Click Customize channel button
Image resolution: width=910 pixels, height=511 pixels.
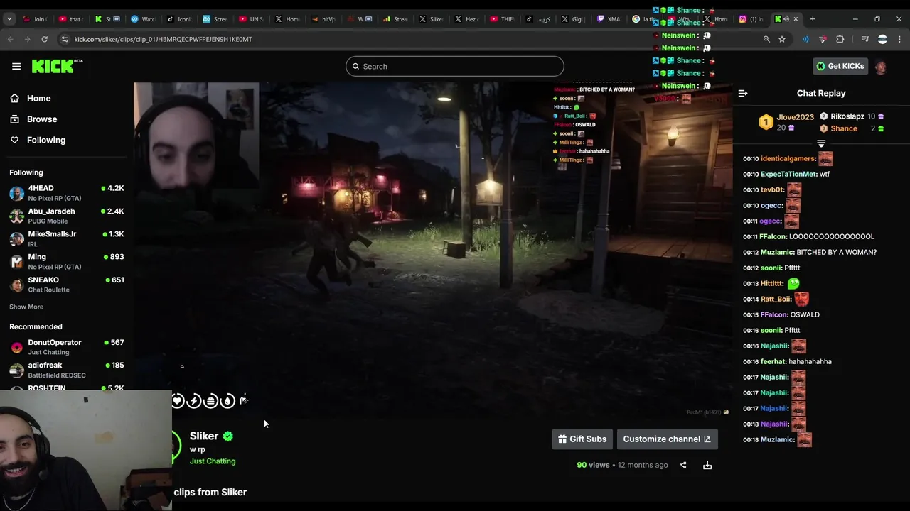pyautogui.click(x=667, y=439)
